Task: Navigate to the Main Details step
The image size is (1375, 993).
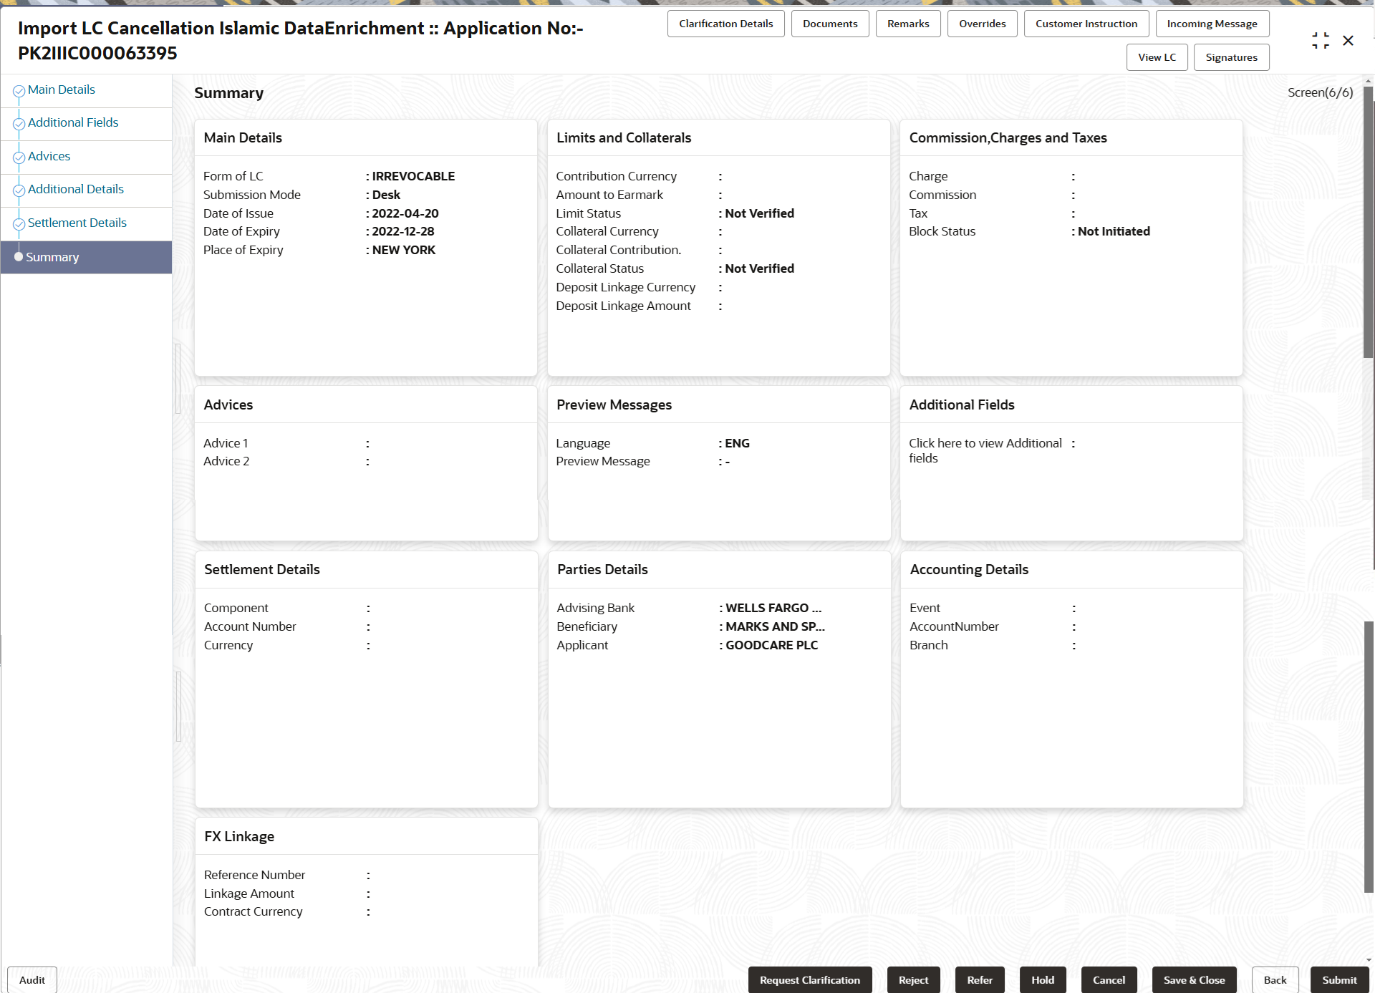Action: coord(61,89)
